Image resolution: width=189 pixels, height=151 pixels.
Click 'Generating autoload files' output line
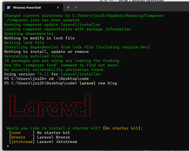[34, 56]
